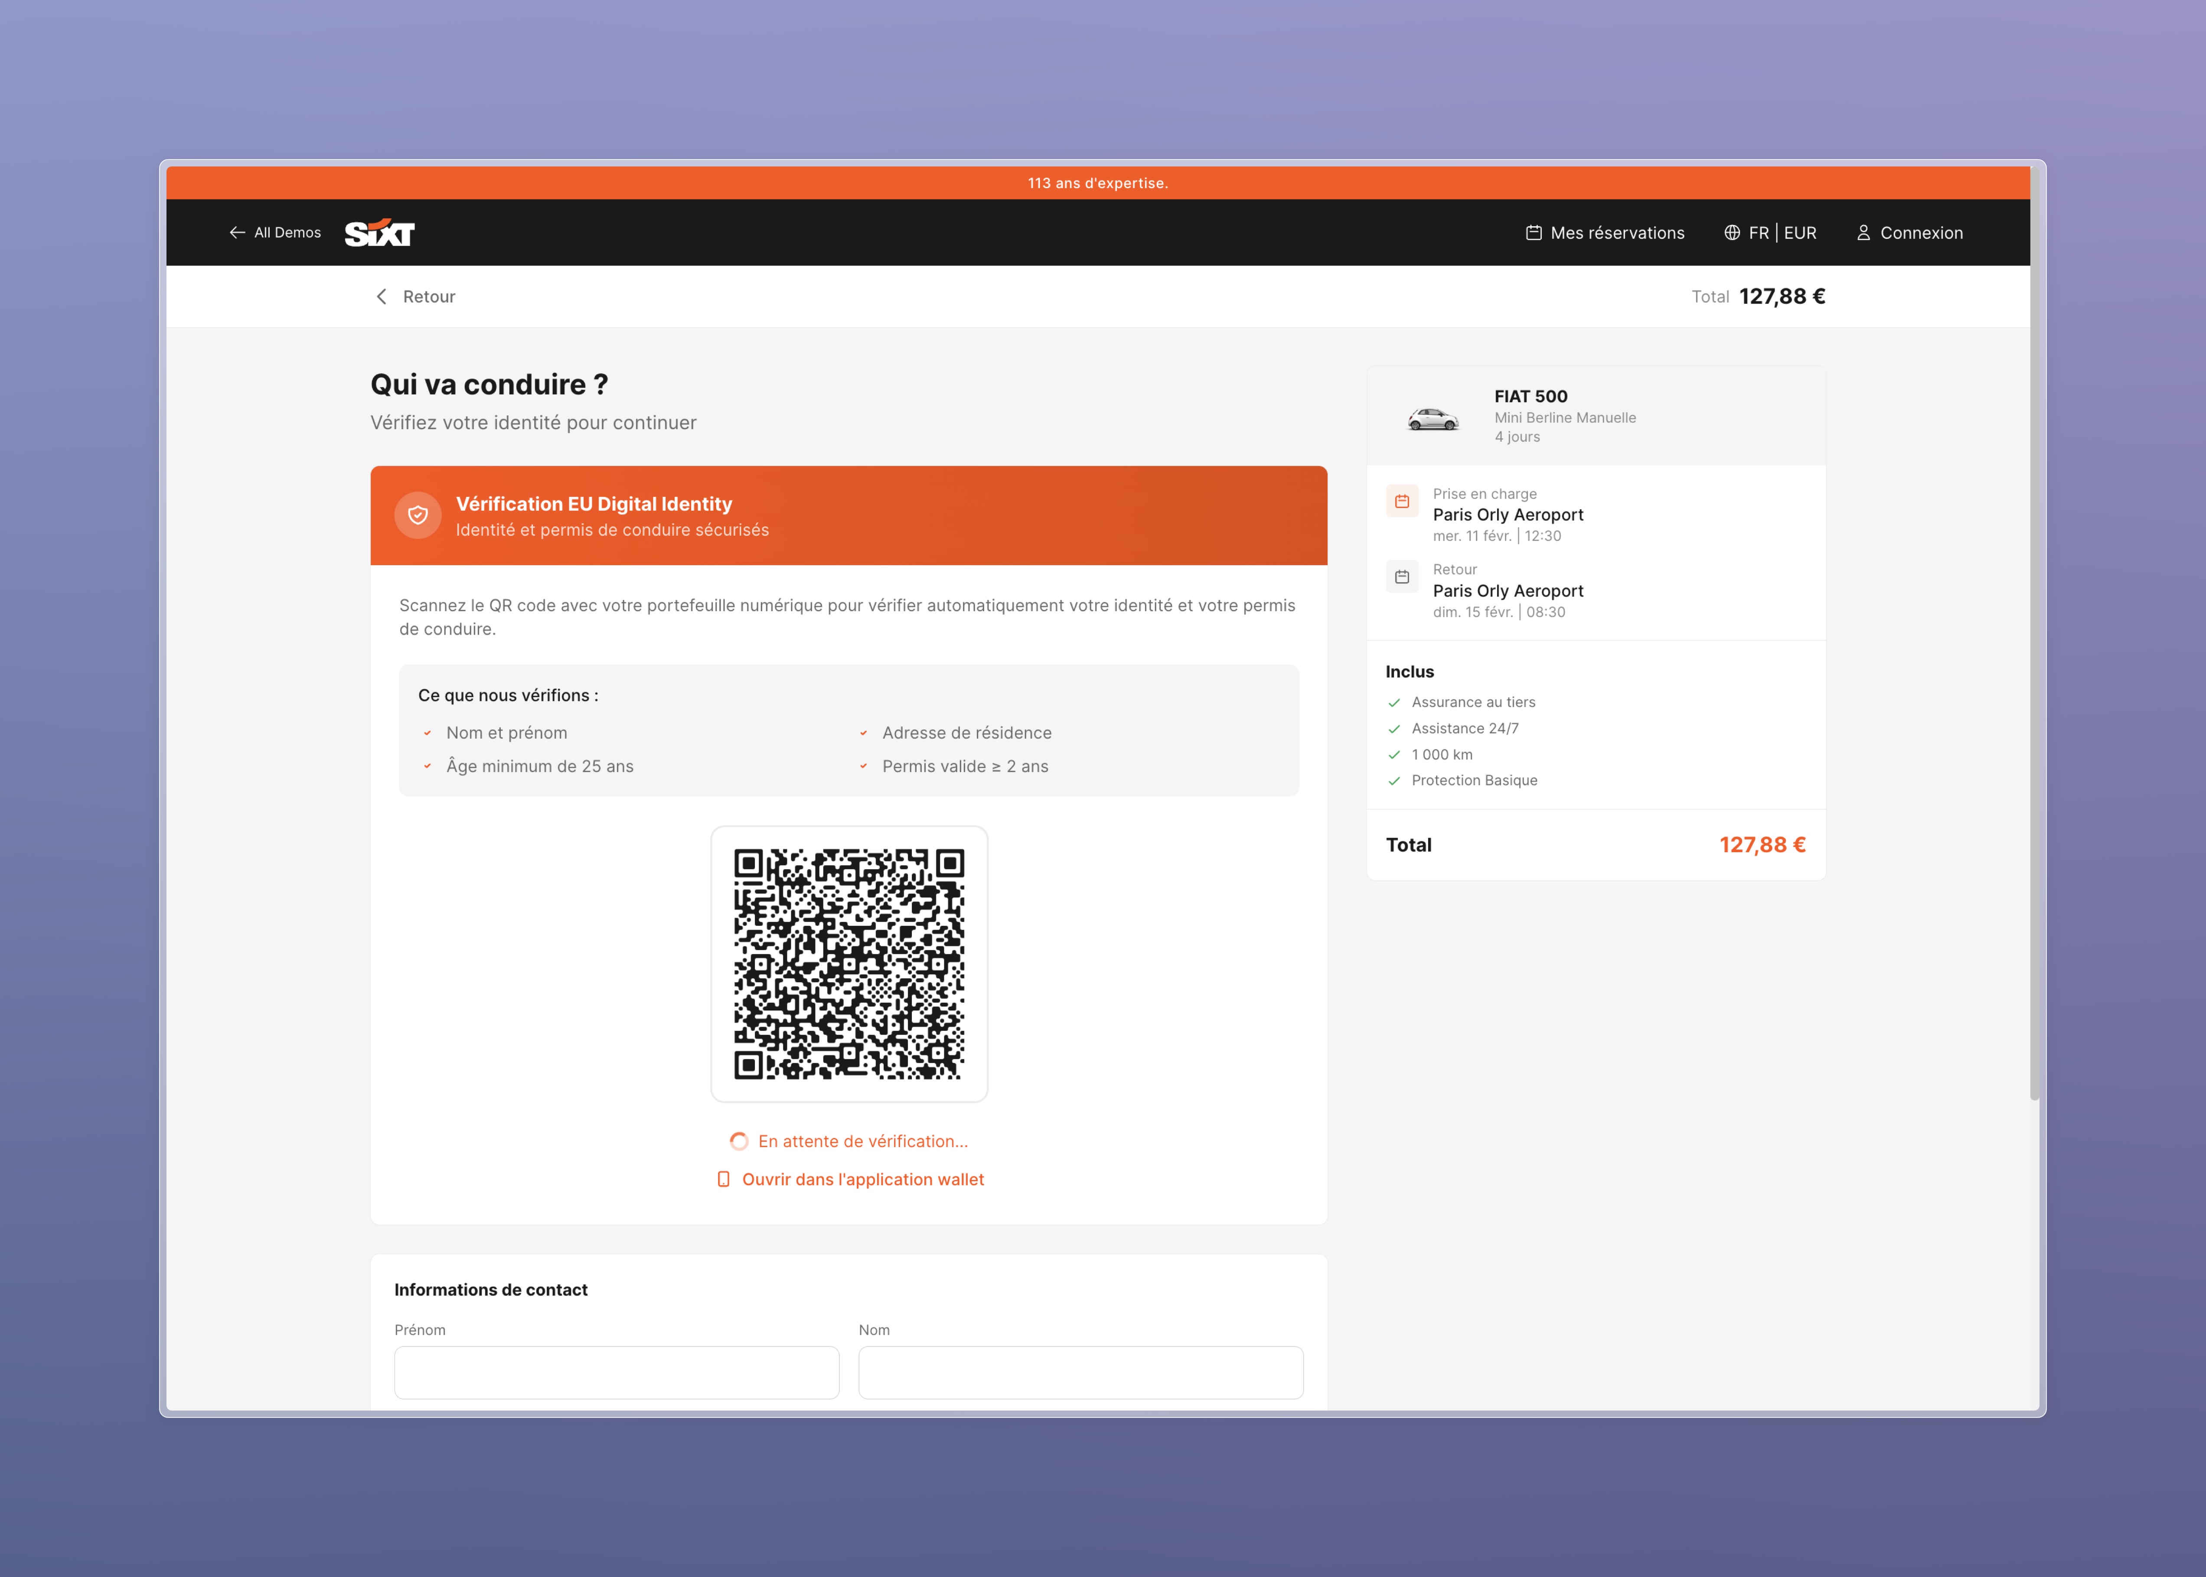Image resolution: width=2206 pixels, height=1577 pixels.
Task: Click the 'Informations de contact' heading
Action: [490, 1290]
